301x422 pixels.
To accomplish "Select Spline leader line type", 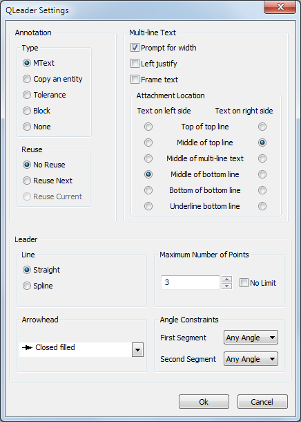I will (x=37, y=286).
